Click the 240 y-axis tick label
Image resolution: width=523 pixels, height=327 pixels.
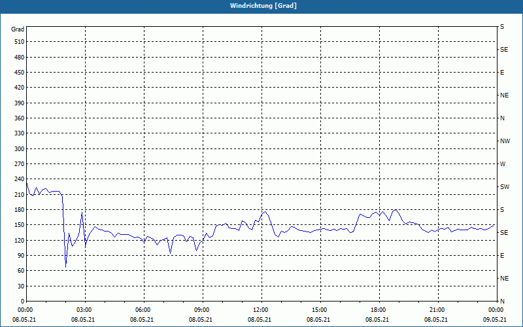click(20, 179)
